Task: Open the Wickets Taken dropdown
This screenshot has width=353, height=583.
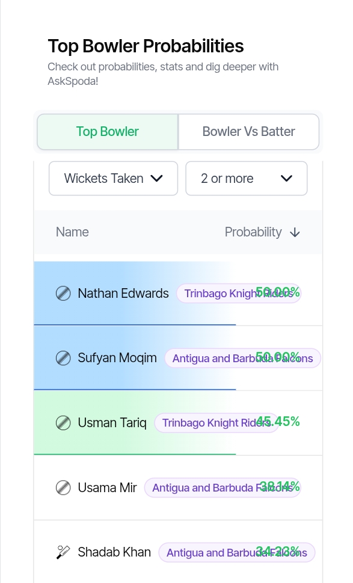Action: coord(113,178)
